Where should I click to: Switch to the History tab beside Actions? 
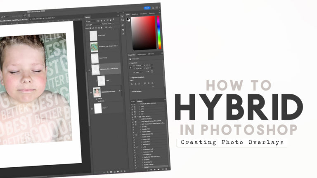133,101
